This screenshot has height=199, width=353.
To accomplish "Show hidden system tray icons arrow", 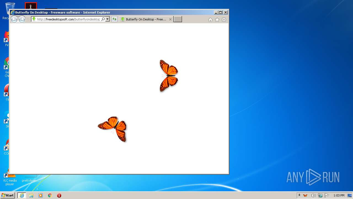I will [x=299, y=195].
